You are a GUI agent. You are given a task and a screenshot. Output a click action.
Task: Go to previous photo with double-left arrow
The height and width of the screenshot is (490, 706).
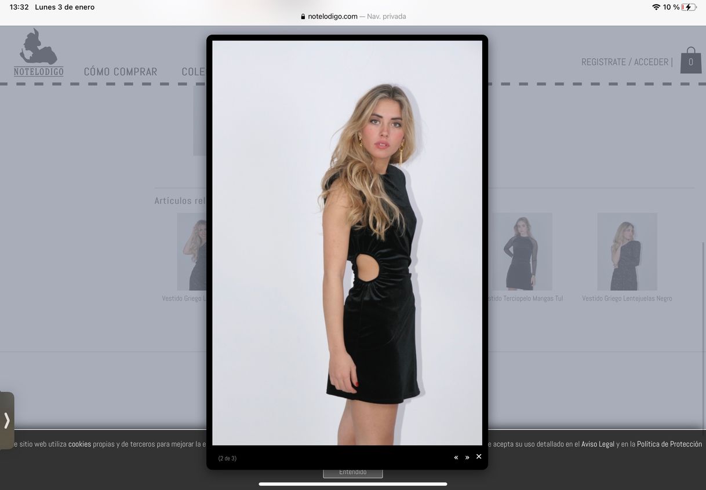(x=456, y=457)
